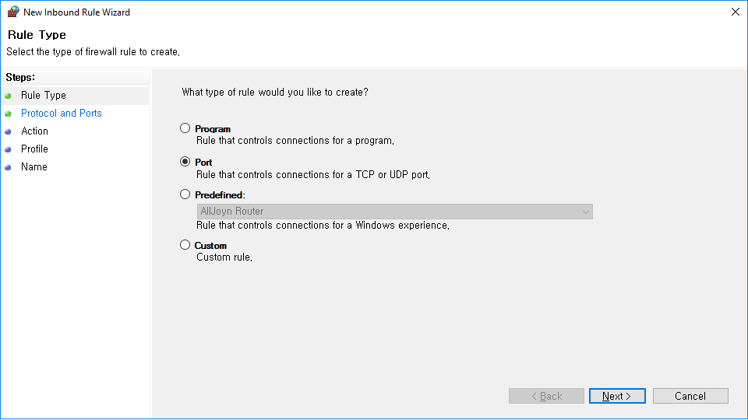Go to the Action step
Screen dimensions: 748x420
35,131
